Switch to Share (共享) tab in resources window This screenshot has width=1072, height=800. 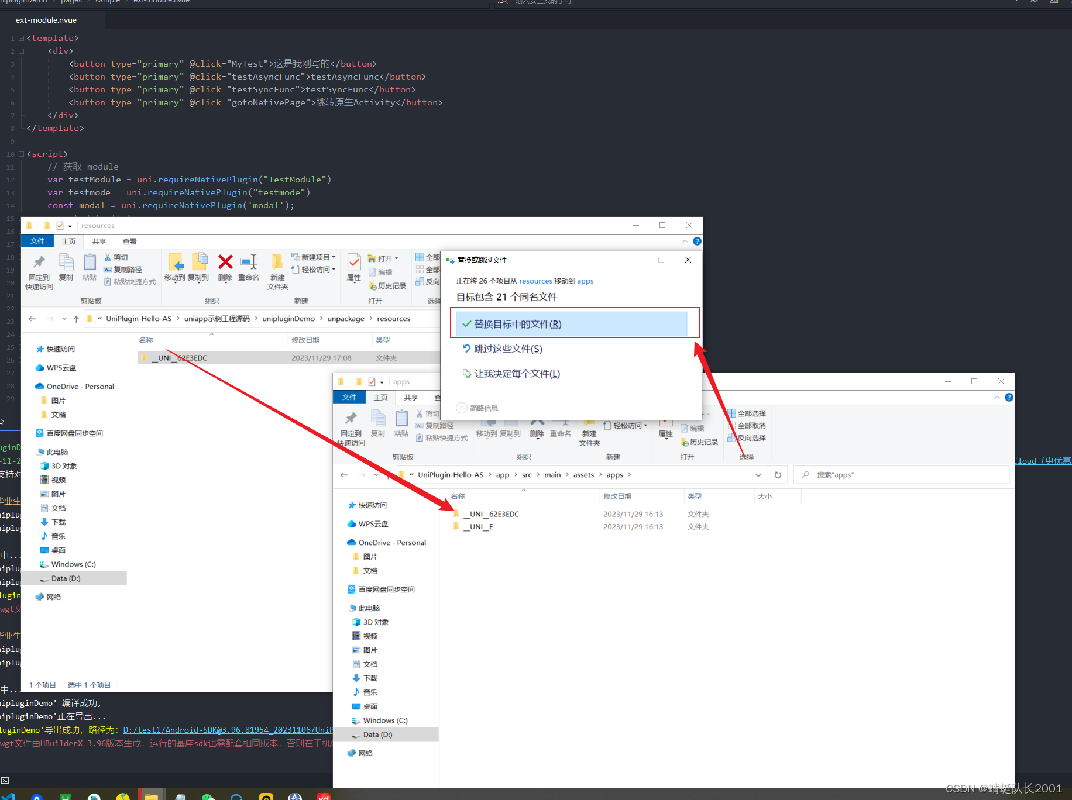pyautogui.click(x=99, y=242)
